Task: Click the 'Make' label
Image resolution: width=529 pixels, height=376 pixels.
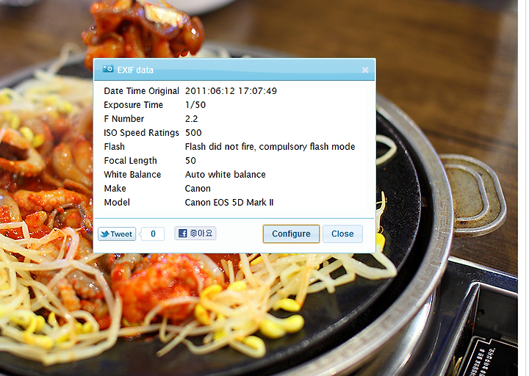Action: pos(115,189)
